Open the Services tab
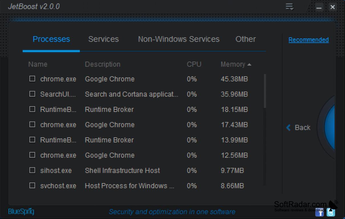The width and height of the screenshot is (345, 219). tap(103, 39)
